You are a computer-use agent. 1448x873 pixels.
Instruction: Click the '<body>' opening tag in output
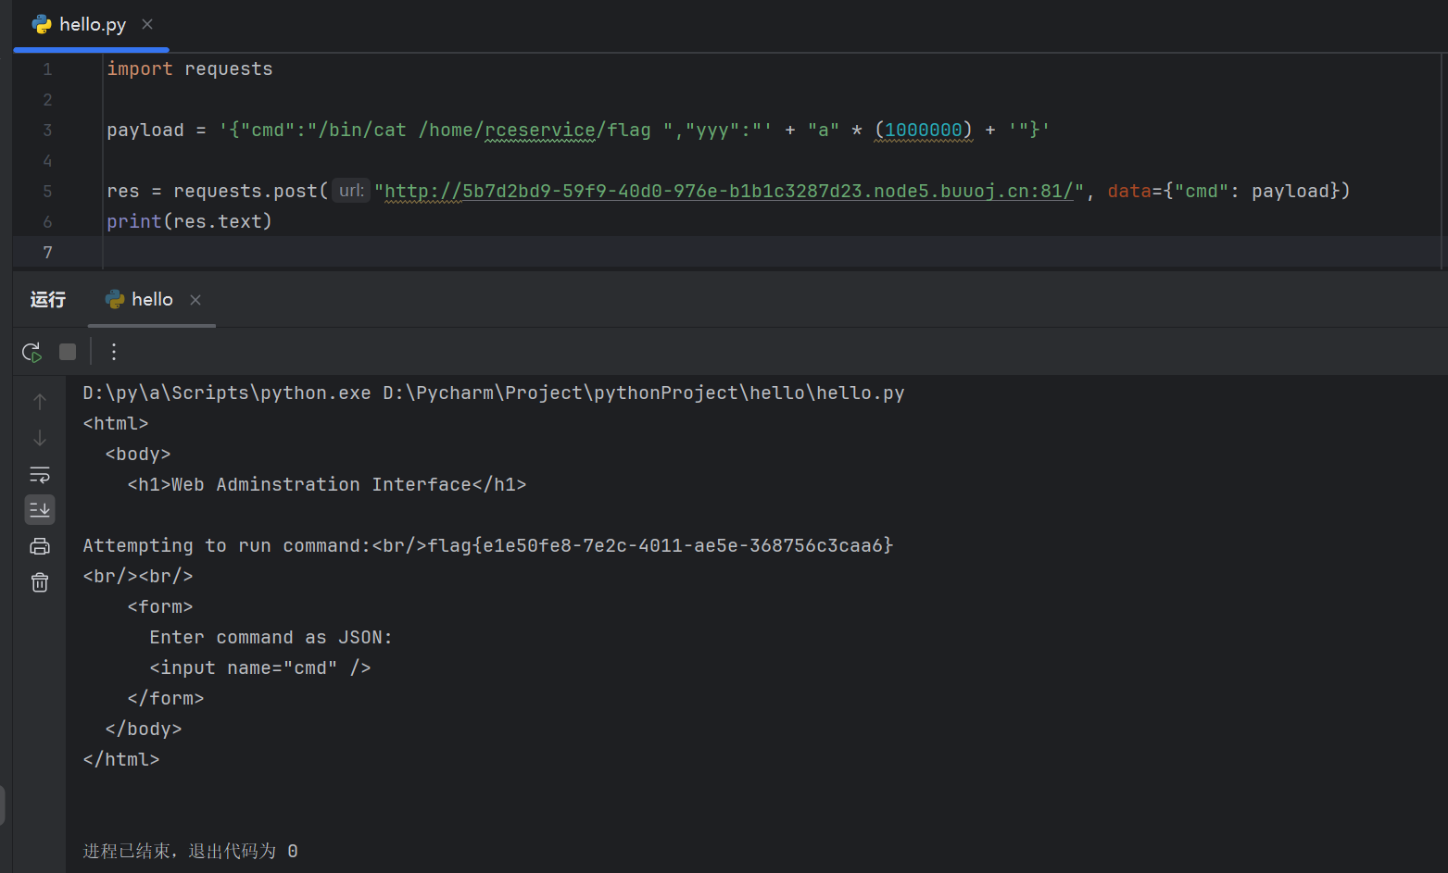138,454
